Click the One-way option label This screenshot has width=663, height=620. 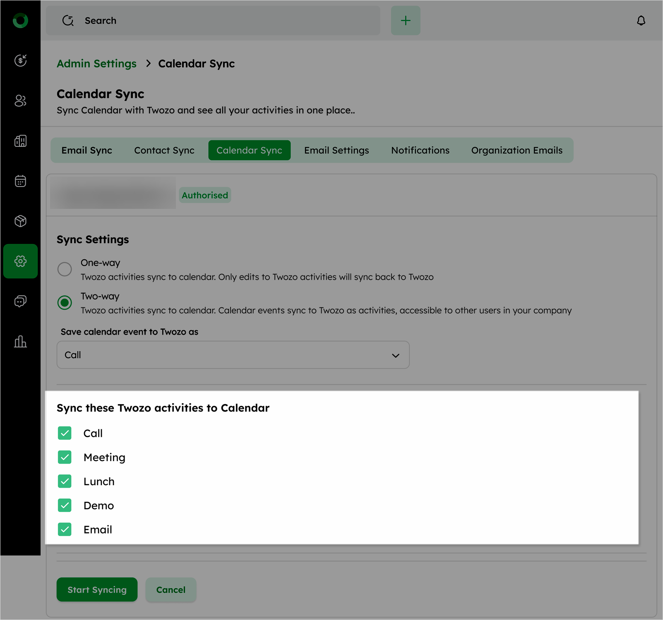point(100,263)
